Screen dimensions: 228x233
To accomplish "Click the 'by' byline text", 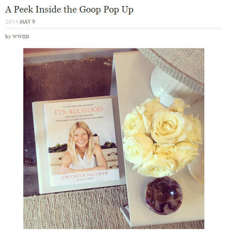I will point(8,37).
